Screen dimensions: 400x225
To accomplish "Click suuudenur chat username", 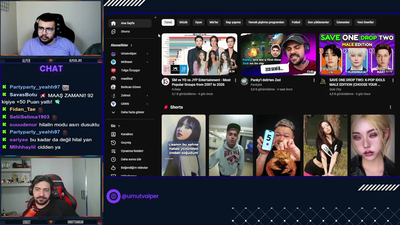I will click(x=23, y=125).
